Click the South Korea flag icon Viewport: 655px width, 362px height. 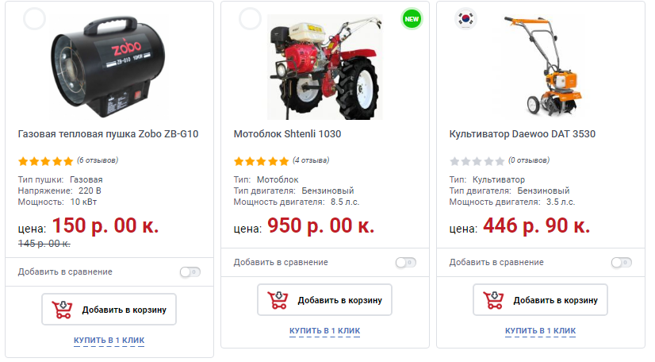click(x=465, y=18)
